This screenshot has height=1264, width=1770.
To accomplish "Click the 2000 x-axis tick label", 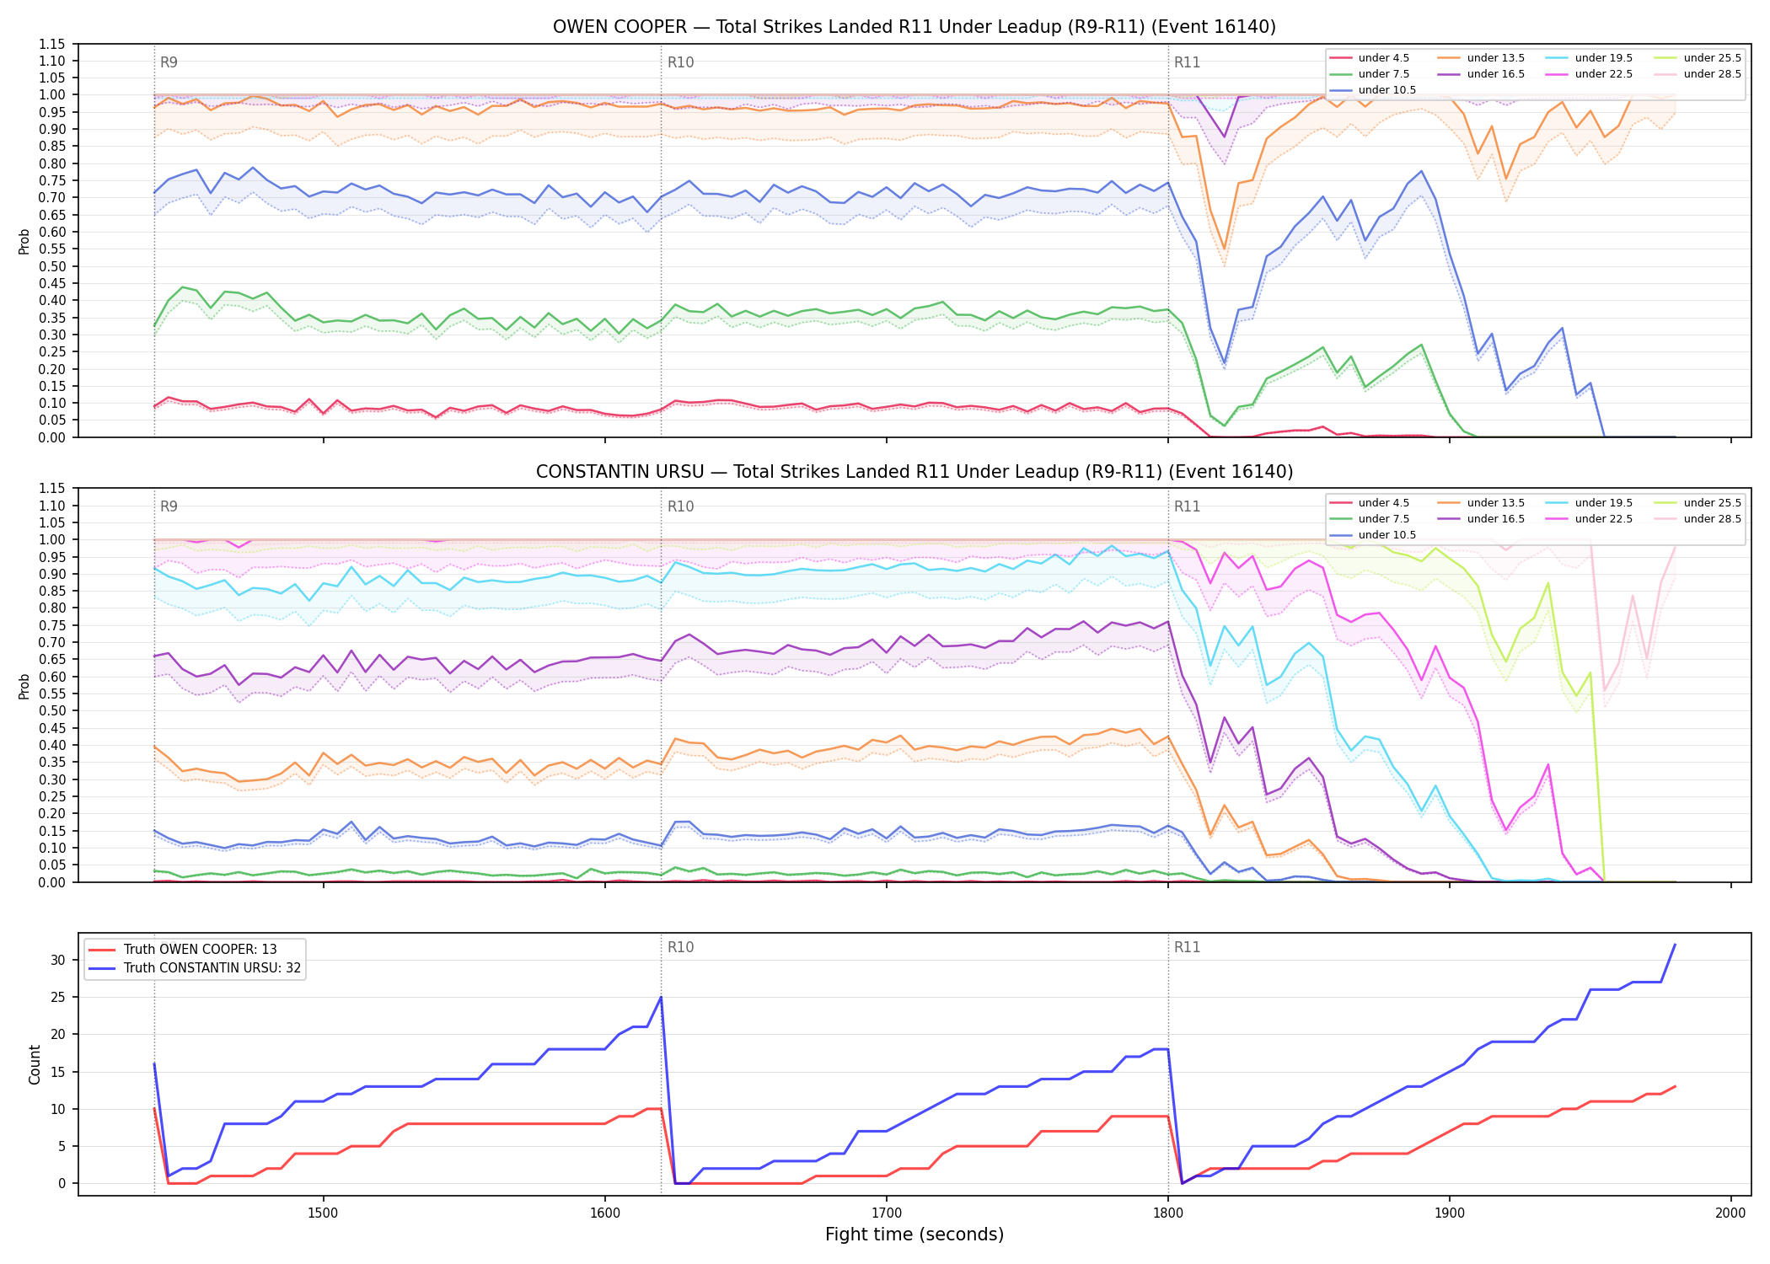I will [x=1730, y=1213].
